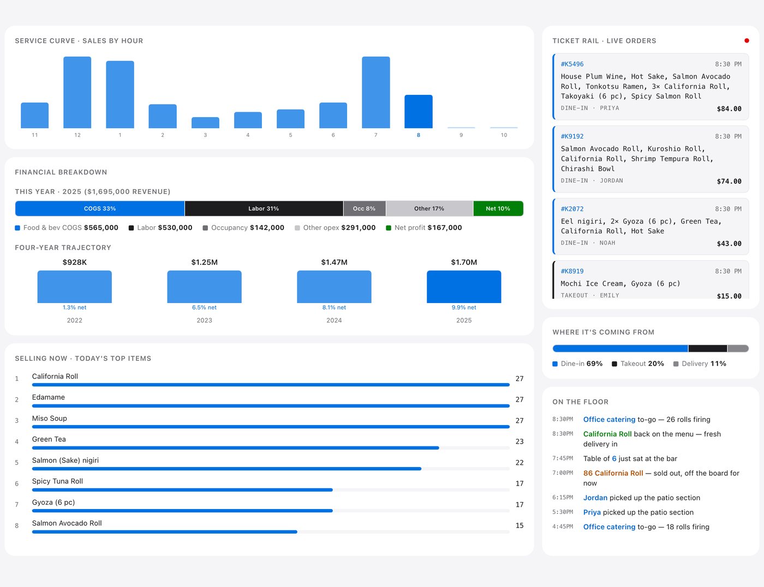Click the Labor $530,000 legend entry

coord(160,228)
